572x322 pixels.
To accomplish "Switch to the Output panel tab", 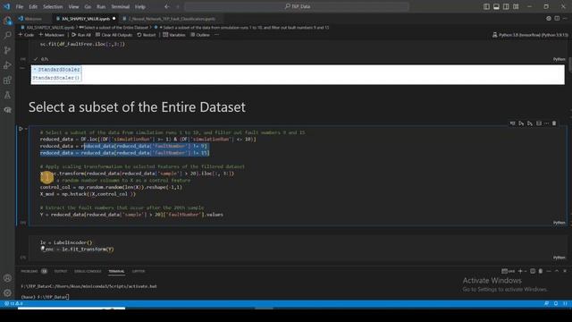I will pos(61,271).
